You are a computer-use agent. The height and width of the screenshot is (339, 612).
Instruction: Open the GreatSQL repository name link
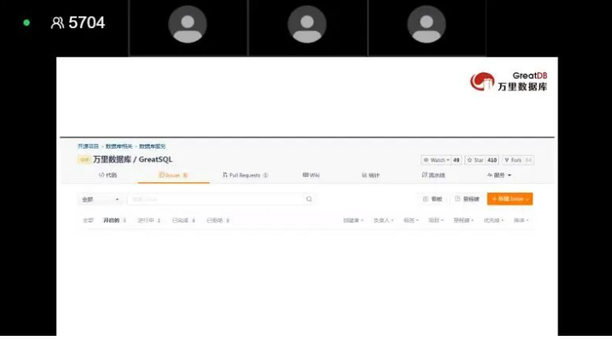(x=155, y=159)
